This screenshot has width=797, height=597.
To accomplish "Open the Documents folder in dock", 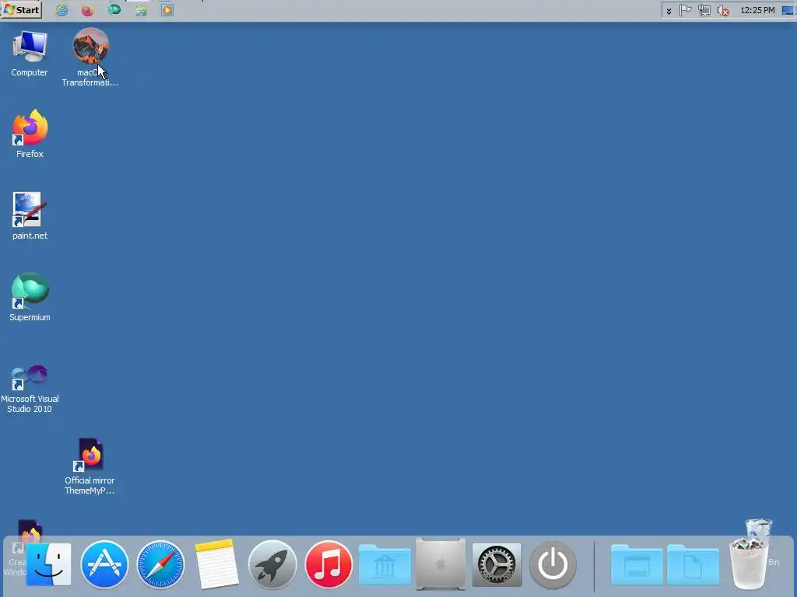I will coord(693,564).
